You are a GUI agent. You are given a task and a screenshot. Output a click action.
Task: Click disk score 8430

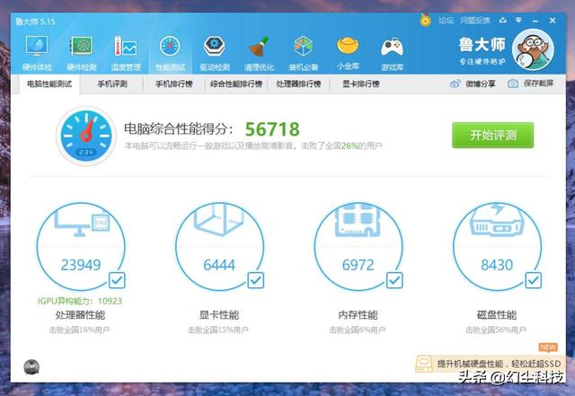coord(497,265)
